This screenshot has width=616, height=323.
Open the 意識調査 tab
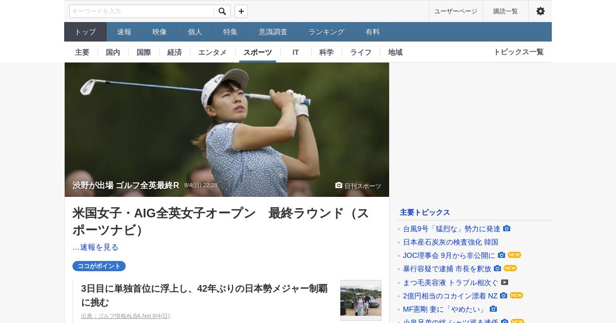tap(273, 32)
